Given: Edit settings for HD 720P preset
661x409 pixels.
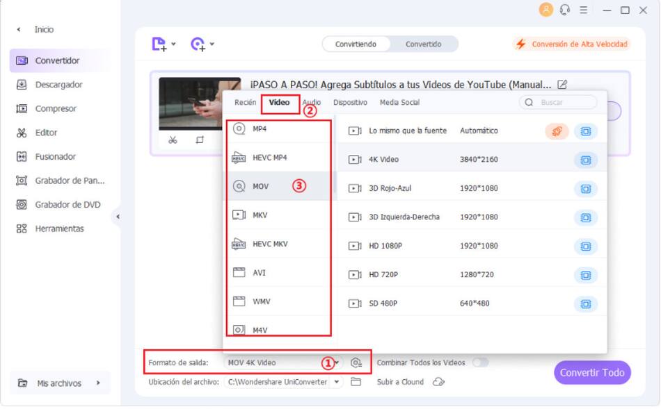Looking at the screenshot, I should click(x=586, y=275).
